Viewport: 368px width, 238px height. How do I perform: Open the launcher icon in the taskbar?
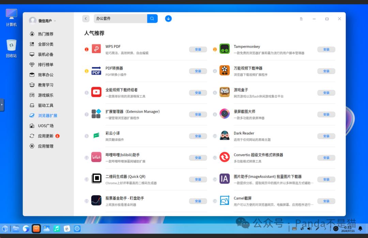pyautogui.click(x=5, y=228)
